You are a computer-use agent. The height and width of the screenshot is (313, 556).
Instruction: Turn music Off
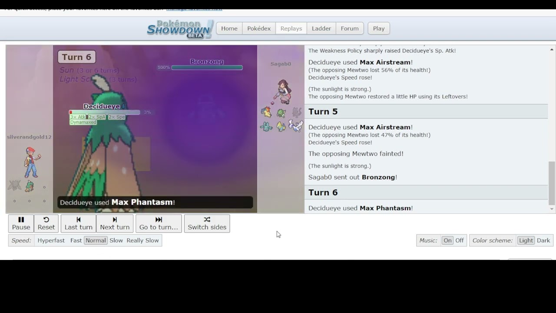point(460,240)
